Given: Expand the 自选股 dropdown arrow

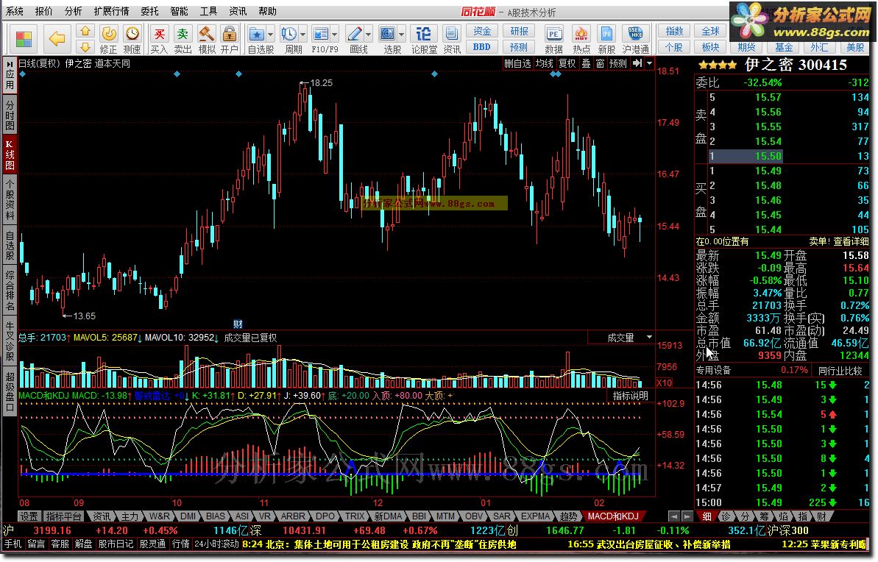Looking at the screenshot, I should (270, 35).
